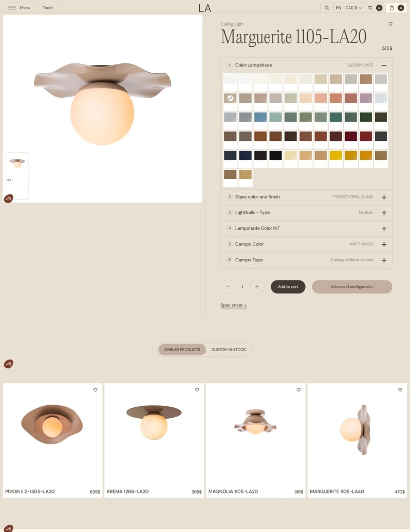The height and width of the screenshot is (532, 410).
Task: Expand the Glass color and finish section
Action: pyautogui.click(x=306, y=197)
